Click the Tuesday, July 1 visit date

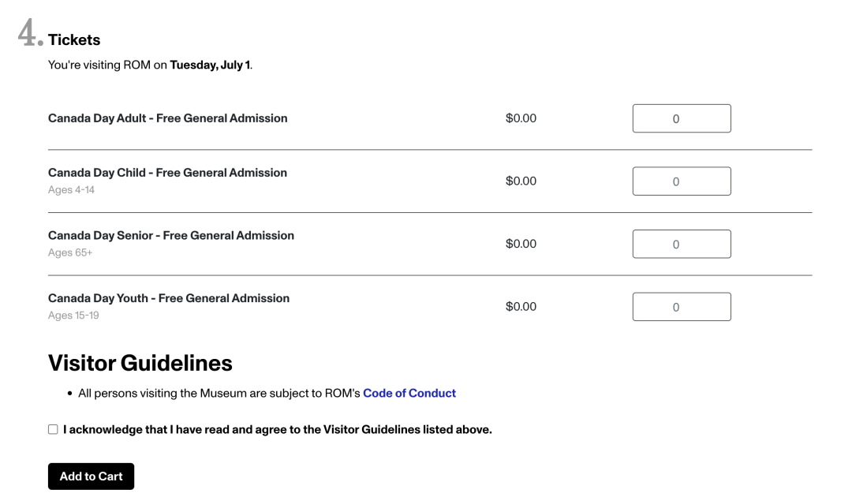click(211, 65)
